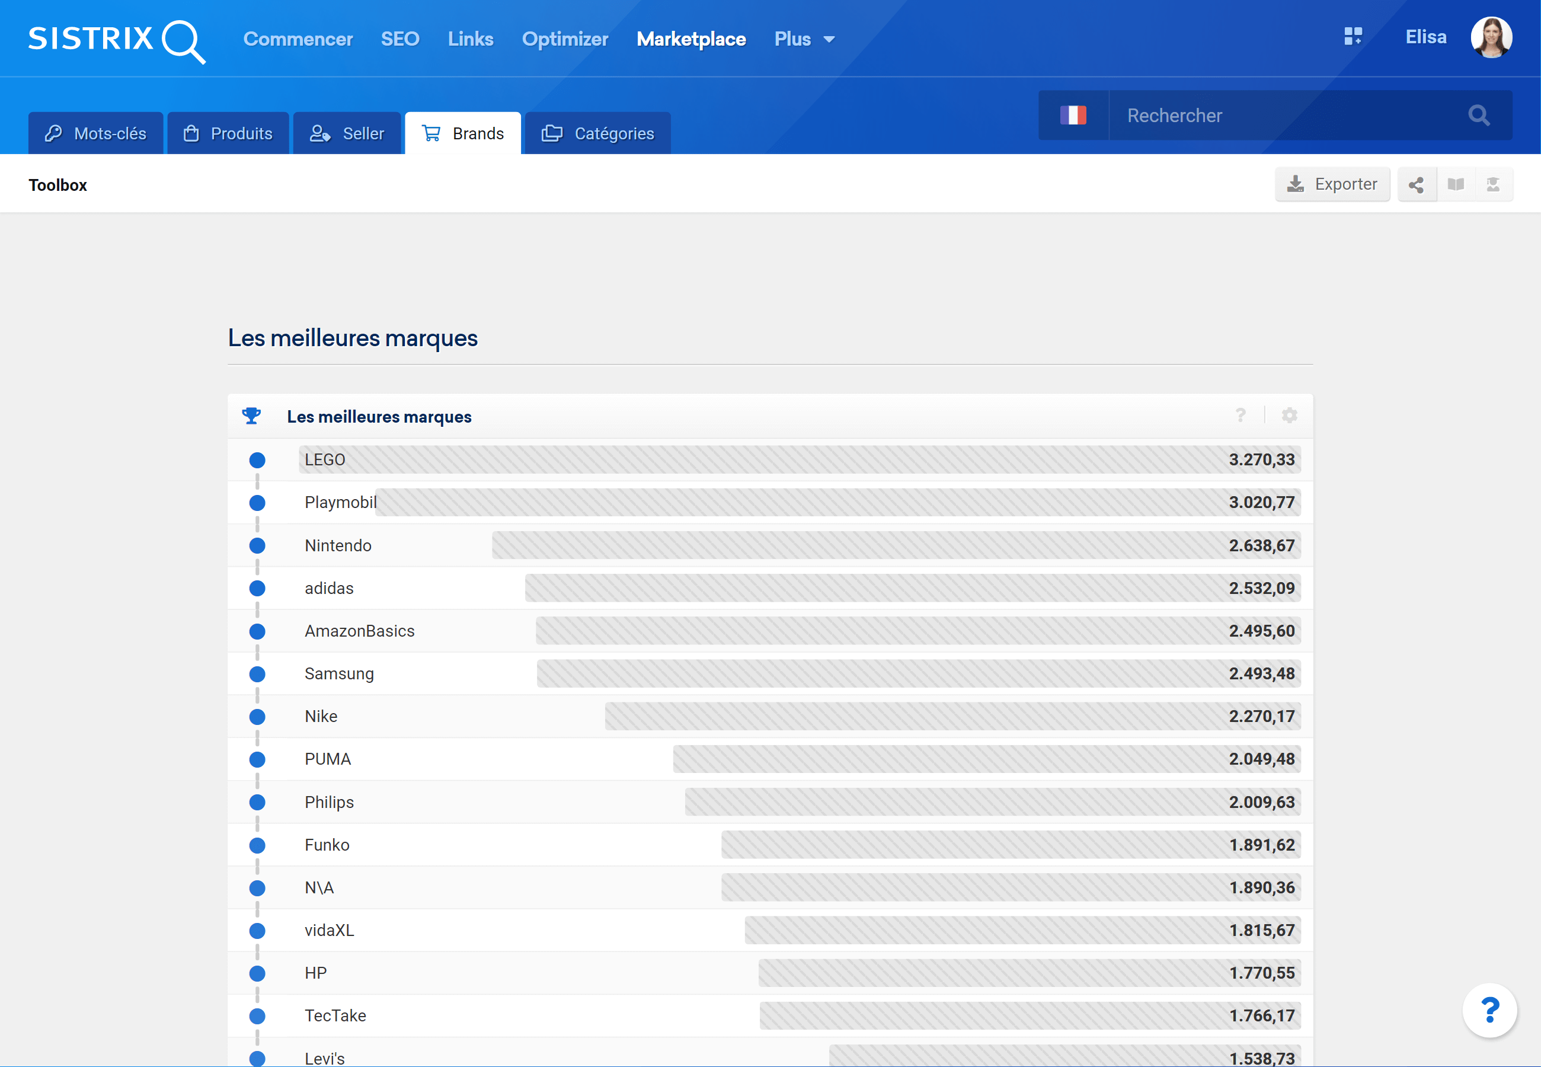
Task: Click the Playmobil value 3.020,77
Action: (1262, 502)
